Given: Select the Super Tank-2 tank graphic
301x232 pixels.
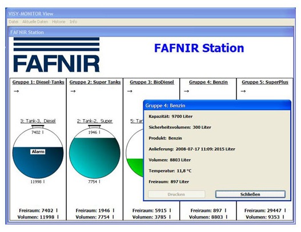Looking at the screenshot, I should (x=95, y=153).
